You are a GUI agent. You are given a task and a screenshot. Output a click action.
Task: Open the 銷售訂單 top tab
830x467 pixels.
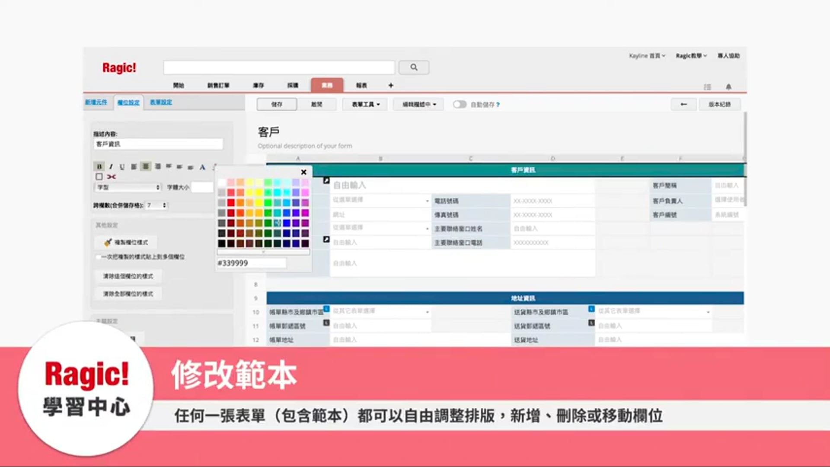(218, 85)
